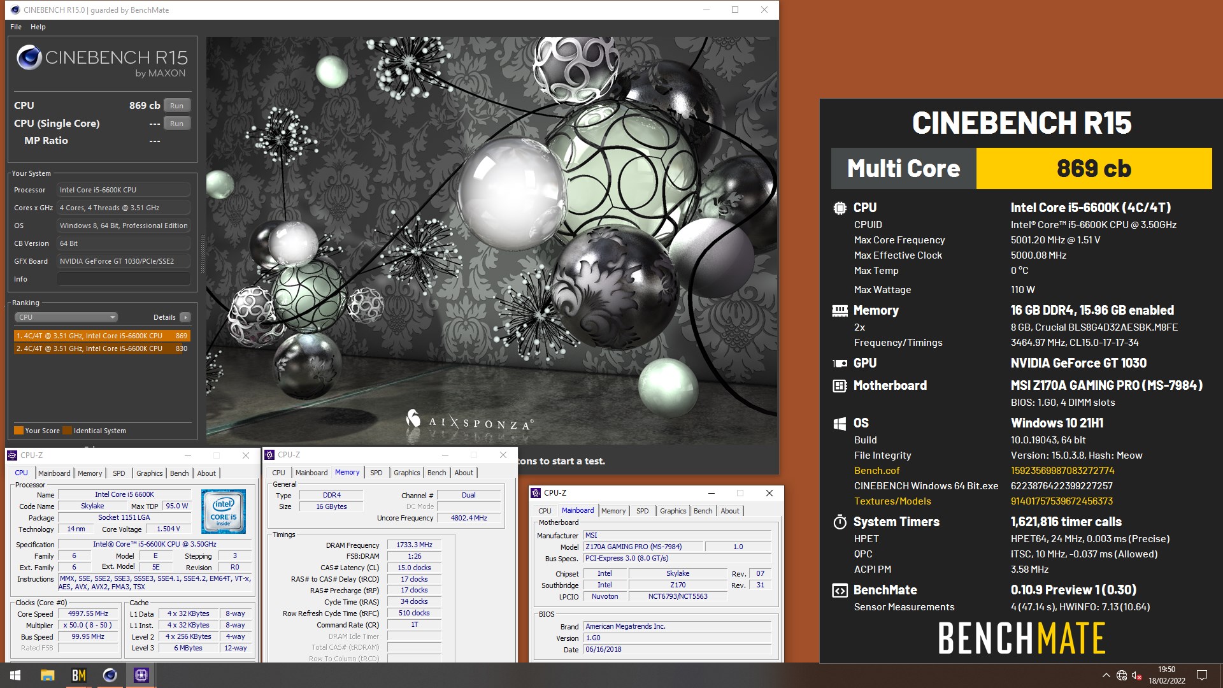The image size is (1223, 688).
Task: Click the DRAM Frequency value 1733.3 MHz
Action: pyautogui.click(x=414, y=545)
